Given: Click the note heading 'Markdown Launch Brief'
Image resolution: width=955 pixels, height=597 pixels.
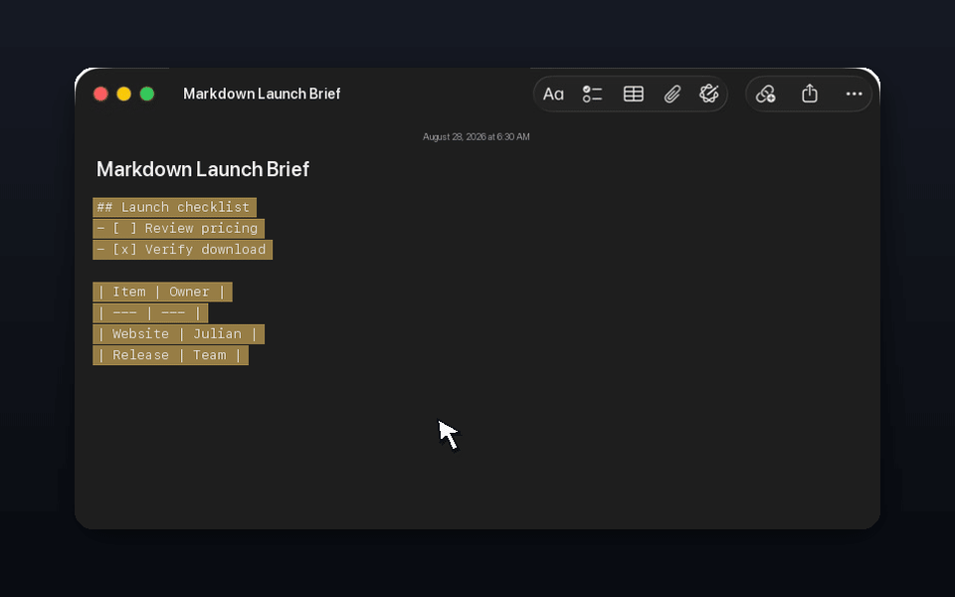Looking at the screenshot, I should (x=203, y=169).
